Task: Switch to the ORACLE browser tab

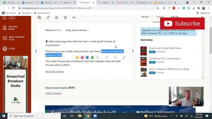Action: tap(11, 3)
